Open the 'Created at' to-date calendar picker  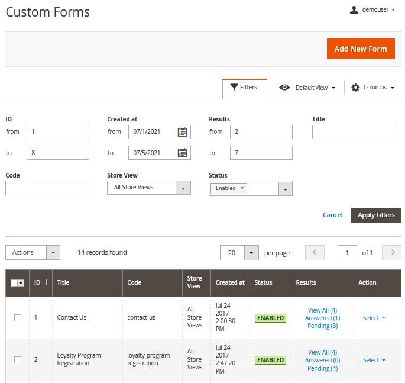183,153
